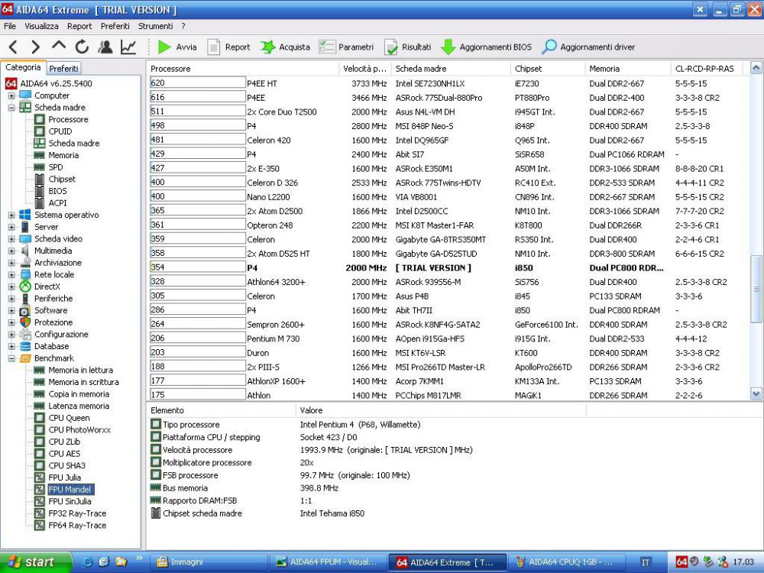The image size is (764, 573).
Task: Expand the Computer tree node
Action: tap(11, 95)
